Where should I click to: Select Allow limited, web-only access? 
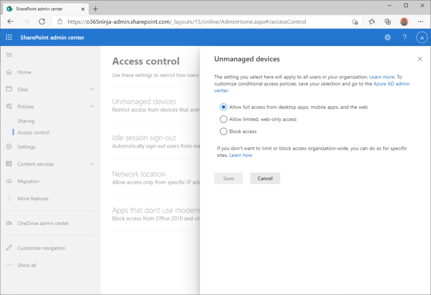[223, 119]
